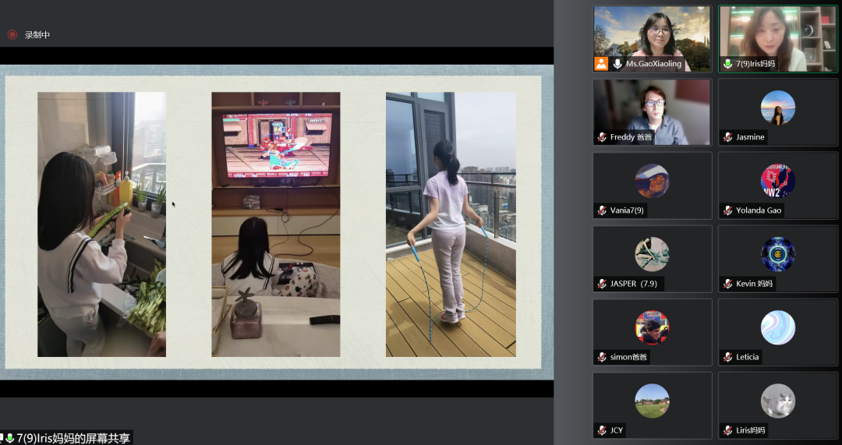
Task: Select Jasmine's sunset avatar
Action: pyautogui.click(x=777, y=108)
